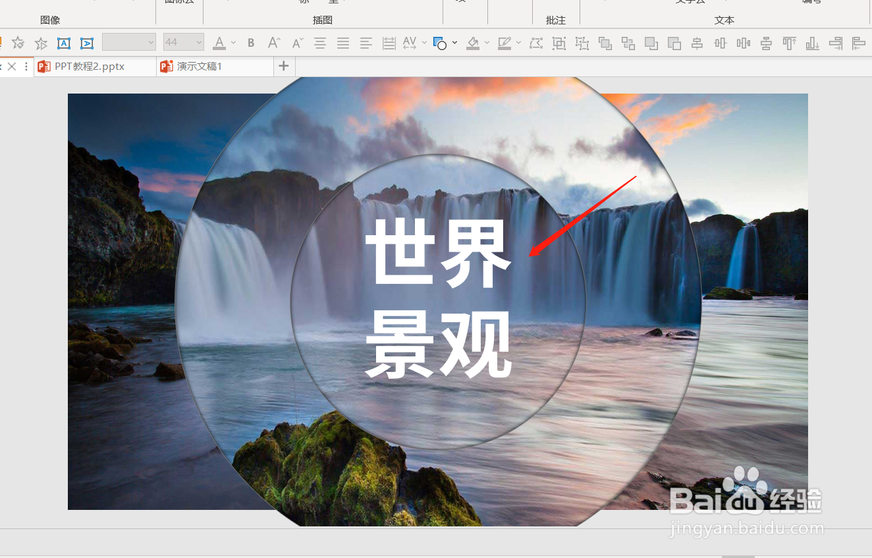This screenshot has width=872, height=558.
Task: Ungroup the selected objects
Action: pyautogui.click(x=582, y=43)
